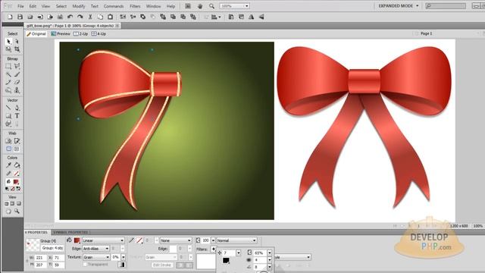The image size is (485, 273).
Task: Switch to the 4-Up view tab
Action: (99, 33)
